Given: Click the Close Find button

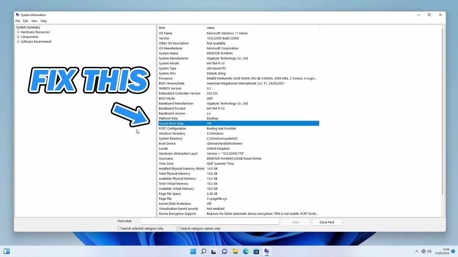Looking at the screenshot, I should tap(327, 222).
